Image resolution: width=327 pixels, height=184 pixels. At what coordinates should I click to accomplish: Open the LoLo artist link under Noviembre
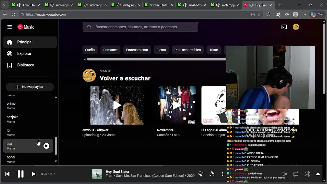[176, 135]
